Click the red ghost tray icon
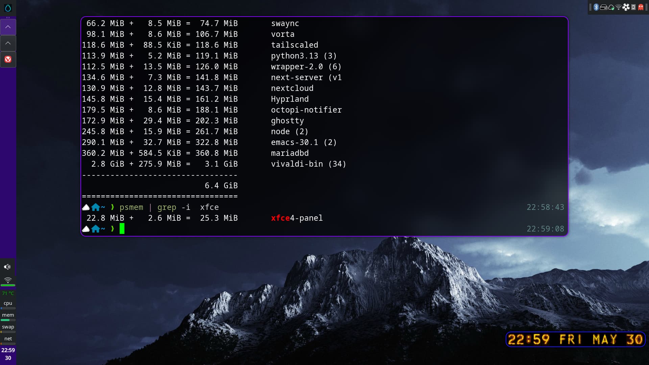 point(641,7)
